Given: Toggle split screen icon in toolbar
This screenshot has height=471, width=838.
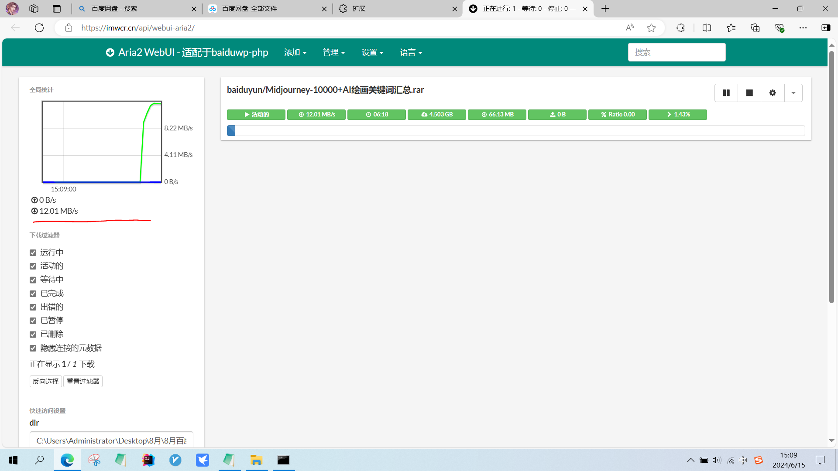Looking at the screenshot, I should tap(707, 28).
